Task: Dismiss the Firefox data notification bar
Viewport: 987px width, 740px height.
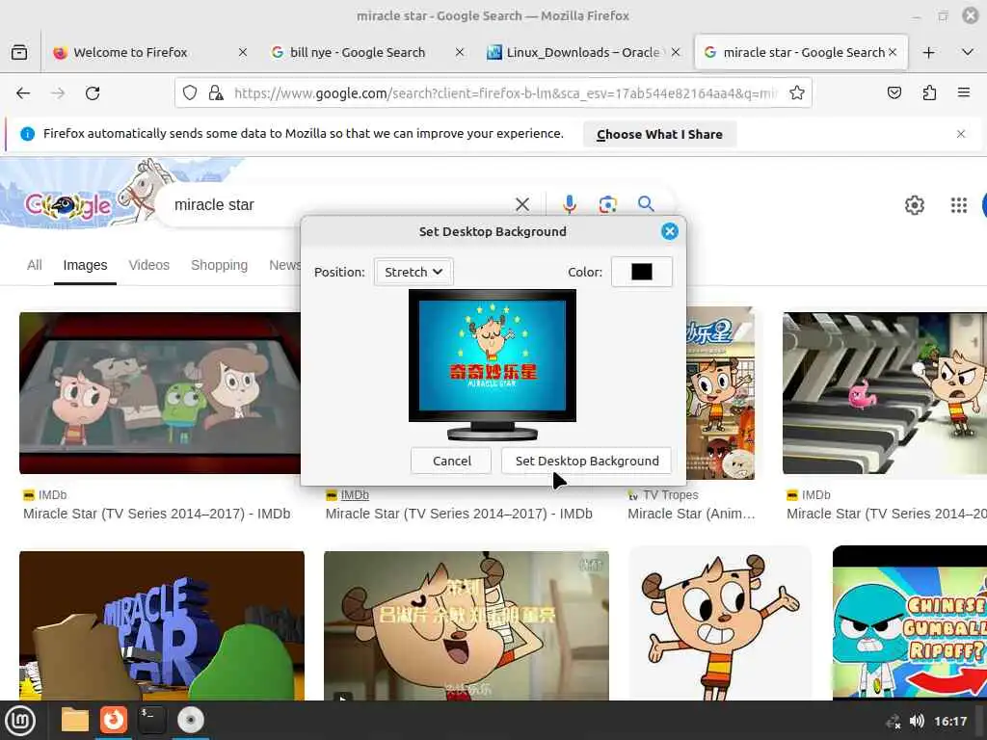Action: coord(961,134)
